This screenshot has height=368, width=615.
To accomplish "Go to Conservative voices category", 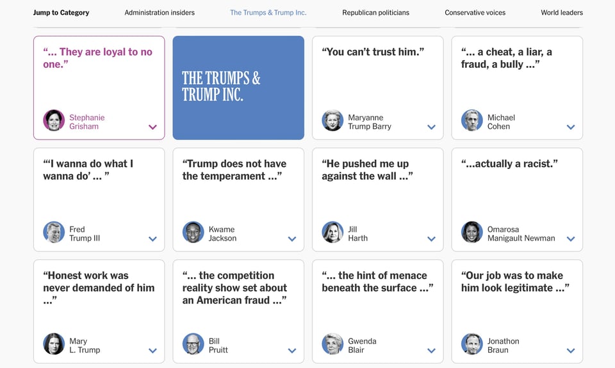I will click(475, 13).
